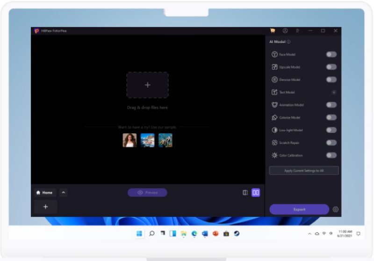Enable the Color Calibration toggle
Viewport: 374px width, 261px height.
pos(331,155)
